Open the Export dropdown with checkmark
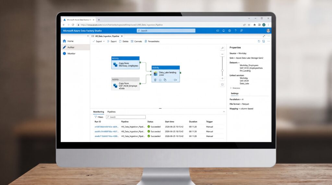332x185 pixels. [x=99, y=41]
